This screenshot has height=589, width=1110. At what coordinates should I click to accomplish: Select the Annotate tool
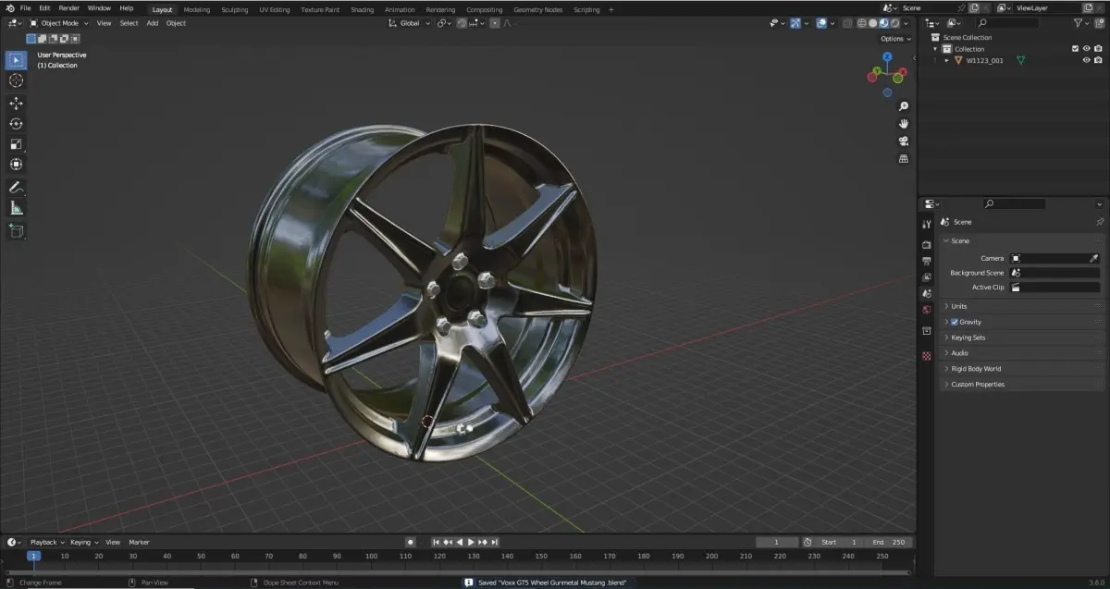pyautogui.click(x=16, y=188)
